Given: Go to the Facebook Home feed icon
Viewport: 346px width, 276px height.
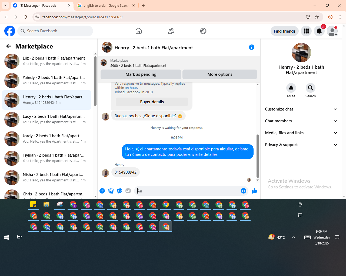Looking at the screenshot, I should point(139,31).
